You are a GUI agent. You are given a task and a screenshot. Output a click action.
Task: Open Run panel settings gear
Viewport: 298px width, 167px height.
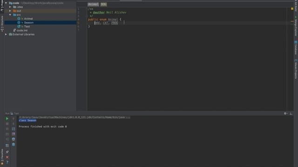click(285, 113)
